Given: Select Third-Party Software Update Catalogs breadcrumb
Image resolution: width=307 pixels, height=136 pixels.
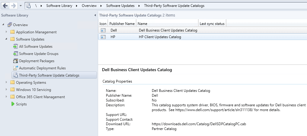Looking at the screenshot, I should coord(174,6).
